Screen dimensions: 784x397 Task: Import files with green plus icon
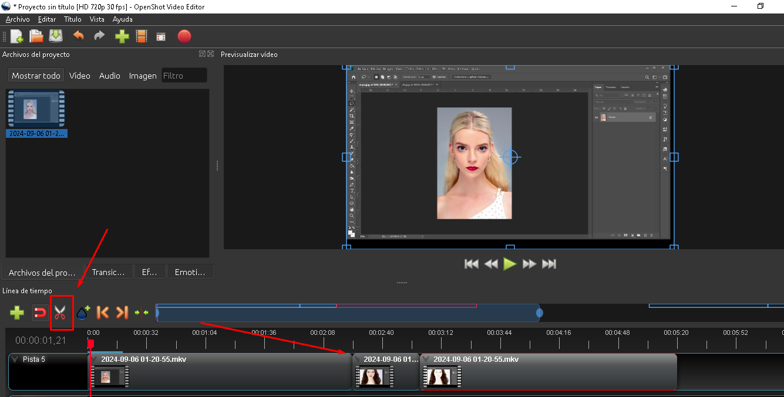click(122, 36)
